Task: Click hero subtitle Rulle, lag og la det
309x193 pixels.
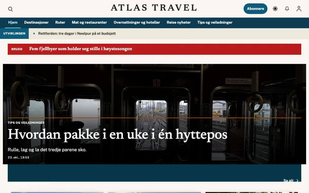Action: (x=47, y=150)
